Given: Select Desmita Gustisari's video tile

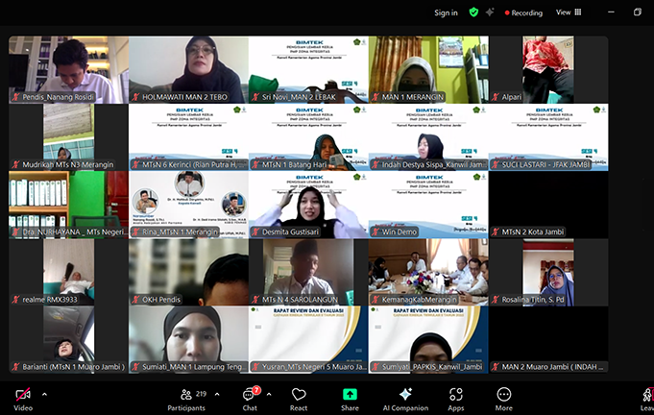Looking at the screenshot, I should point(308,205).
